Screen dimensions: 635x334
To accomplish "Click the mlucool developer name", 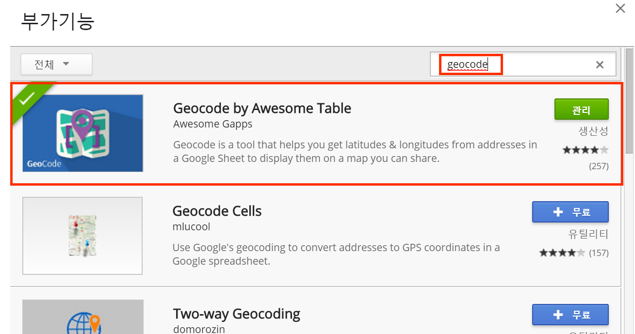I will 191,227.
